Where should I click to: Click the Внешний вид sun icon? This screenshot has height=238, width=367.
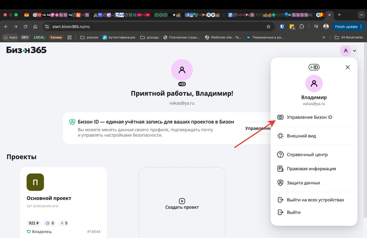coord(280,136)
